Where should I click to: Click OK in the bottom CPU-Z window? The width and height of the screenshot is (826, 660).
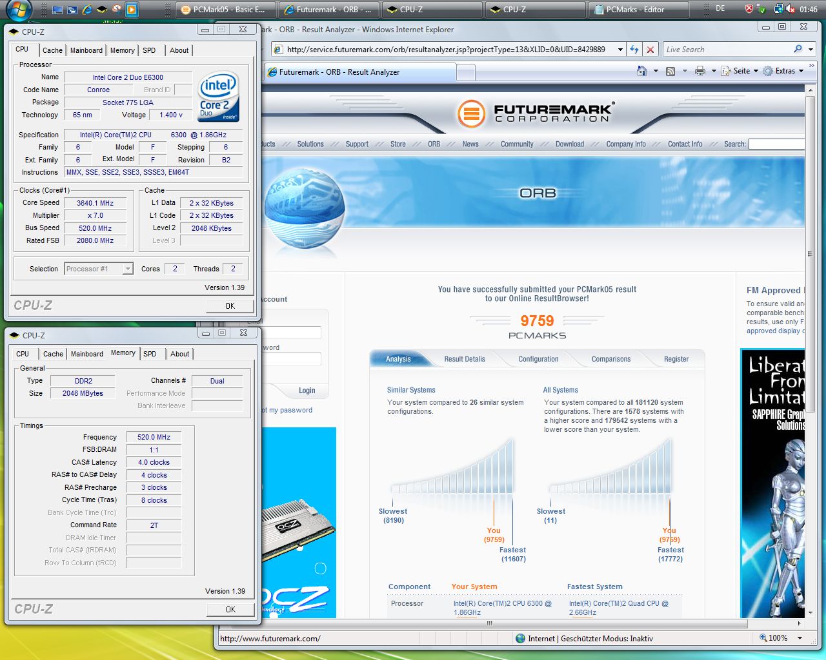pos(230,609)
